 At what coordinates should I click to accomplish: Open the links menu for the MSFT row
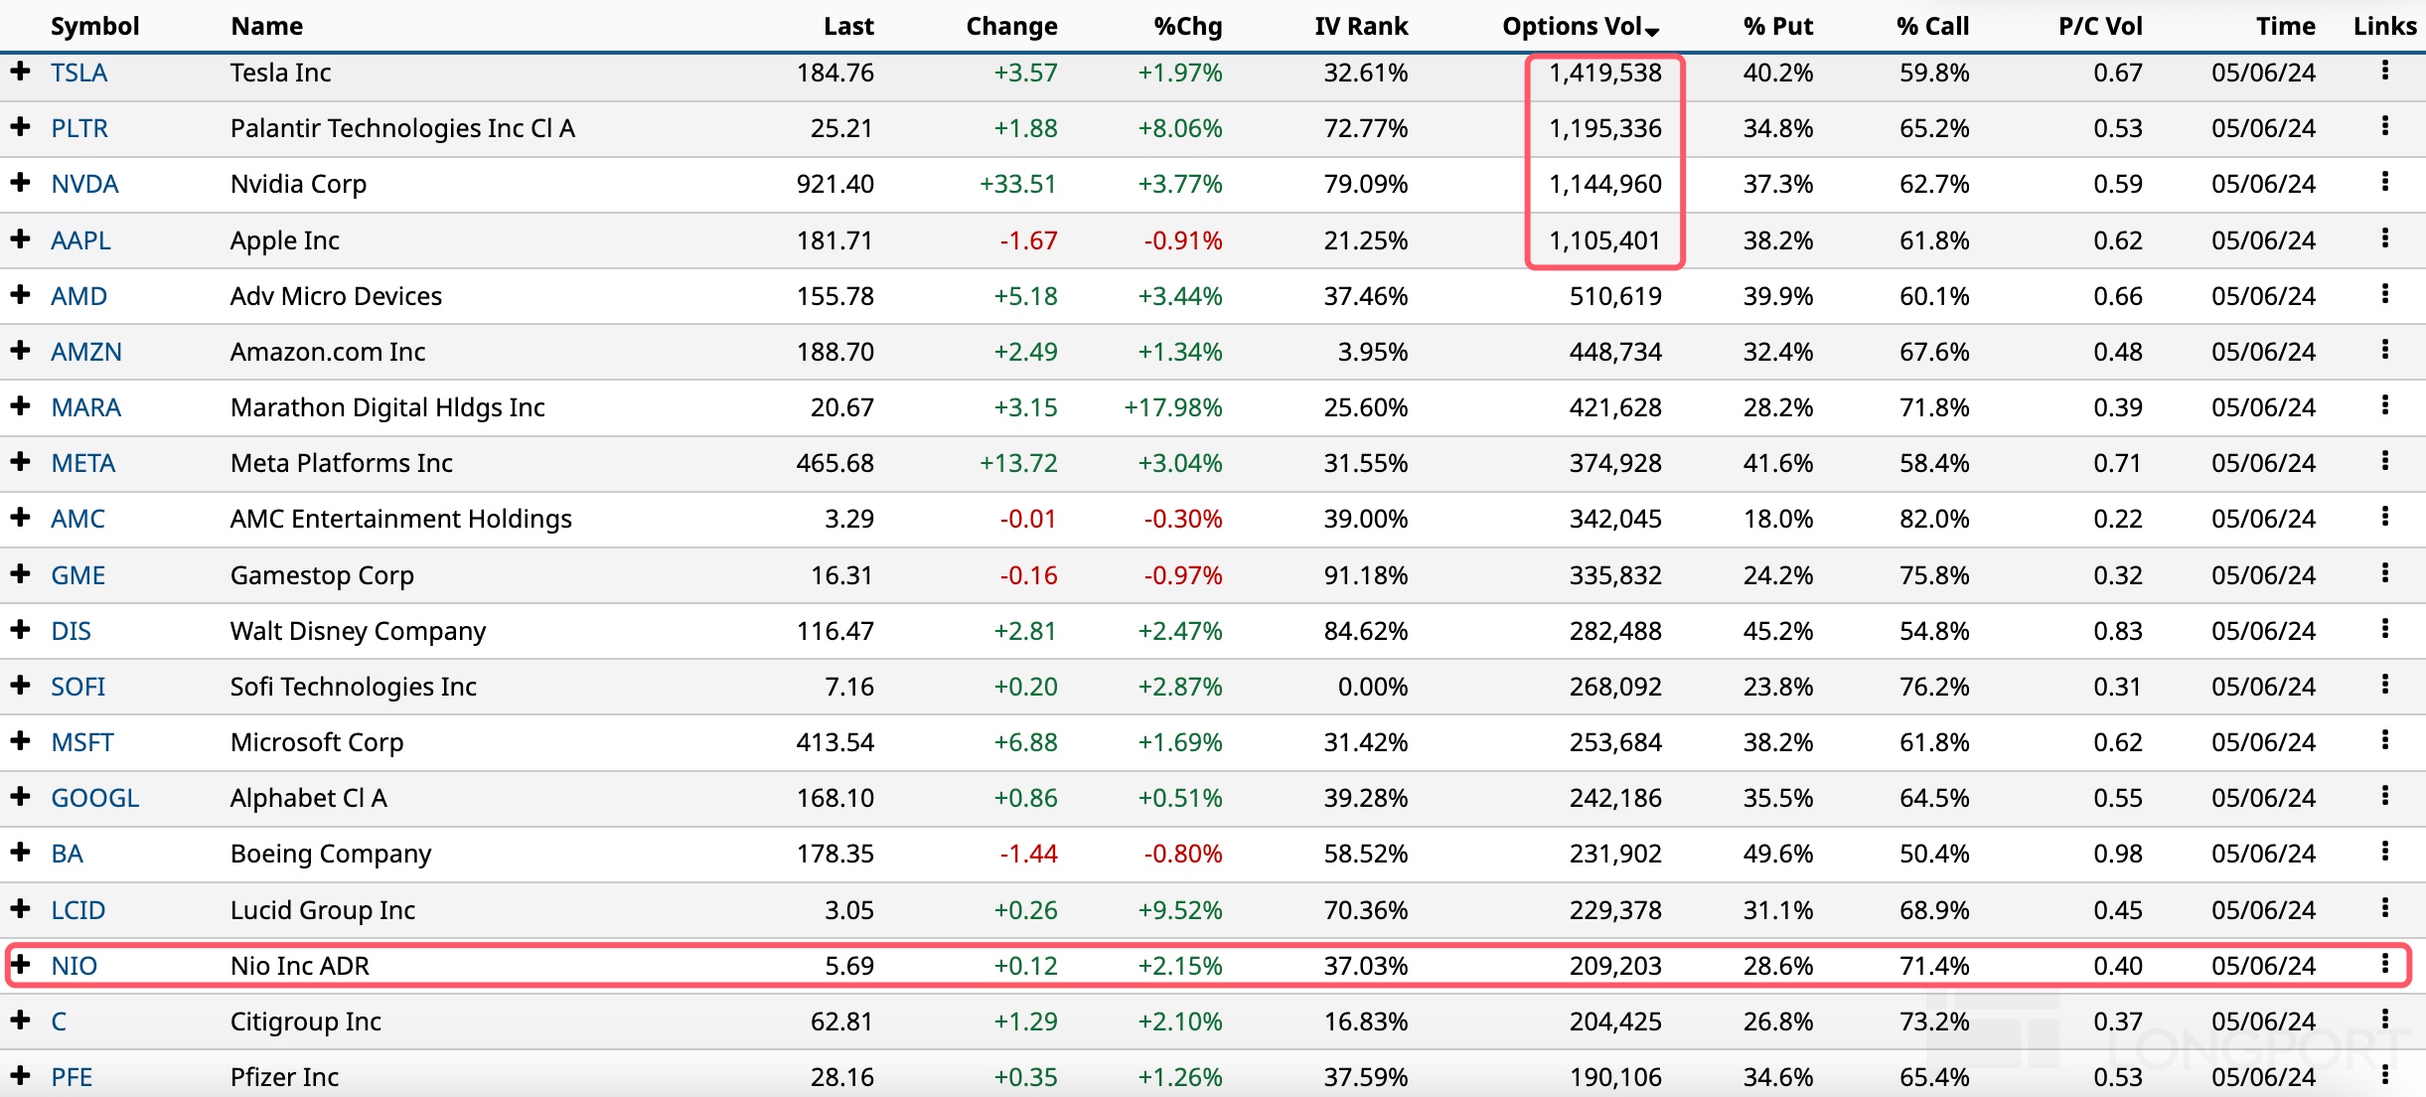click(2384, 740)
